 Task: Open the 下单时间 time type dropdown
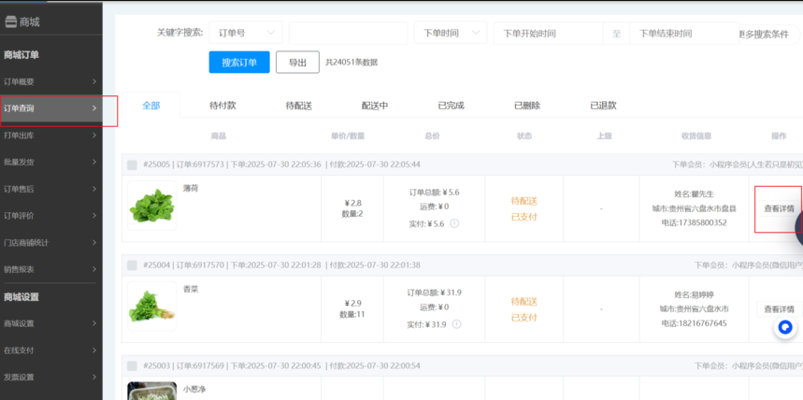pyautogui.click(x=451, y=33)
